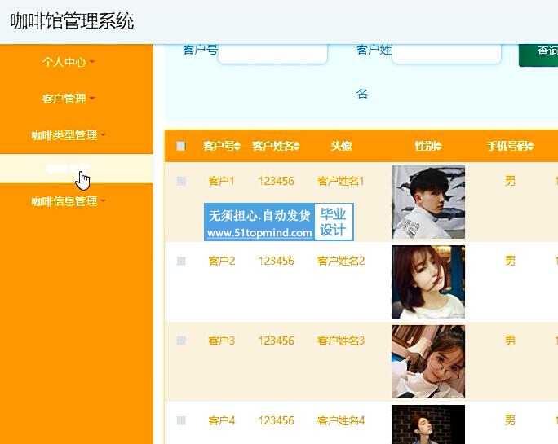
Task: Open avatar photo in 客户2 row
Action: 428,282
